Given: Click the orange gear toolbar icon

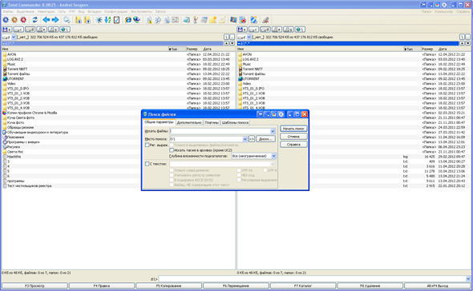Looking at the screenshot, I should coord(14,20).
